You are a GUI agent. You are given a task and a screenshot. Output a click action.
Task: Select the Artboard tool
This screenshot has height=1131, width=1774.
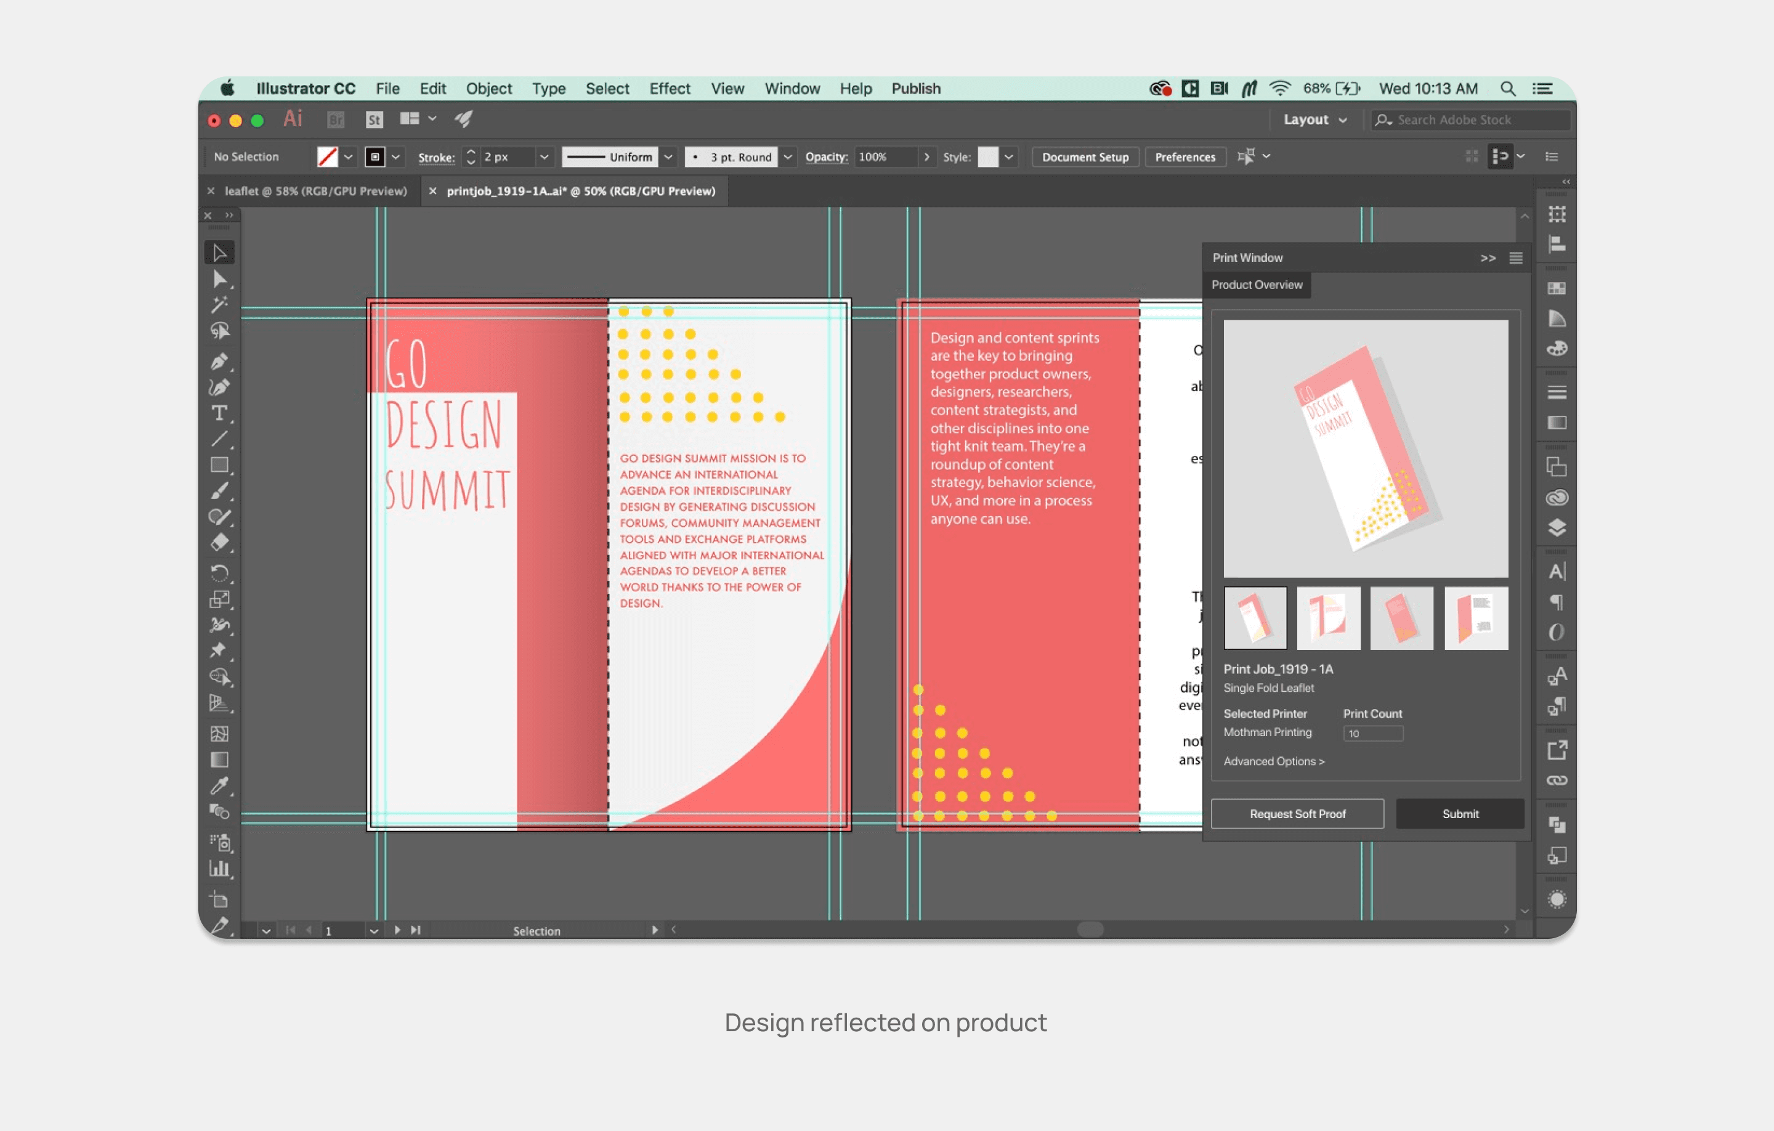coord(219,899)
